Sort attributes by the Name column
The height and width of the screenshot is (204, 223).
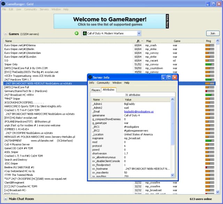click(x=107, y=100)
